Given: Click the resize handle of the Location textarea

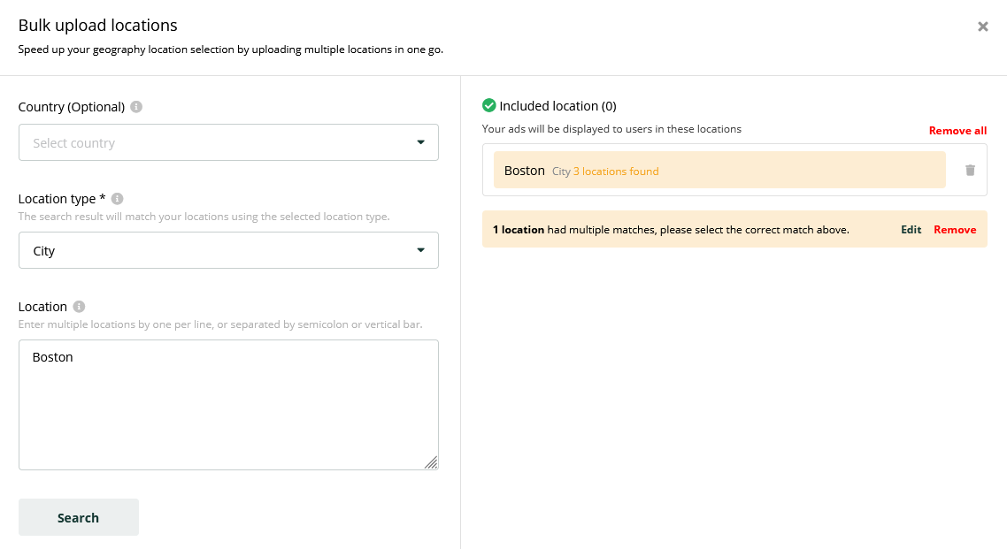Looking at the screenshot, I should click(430, 462).
